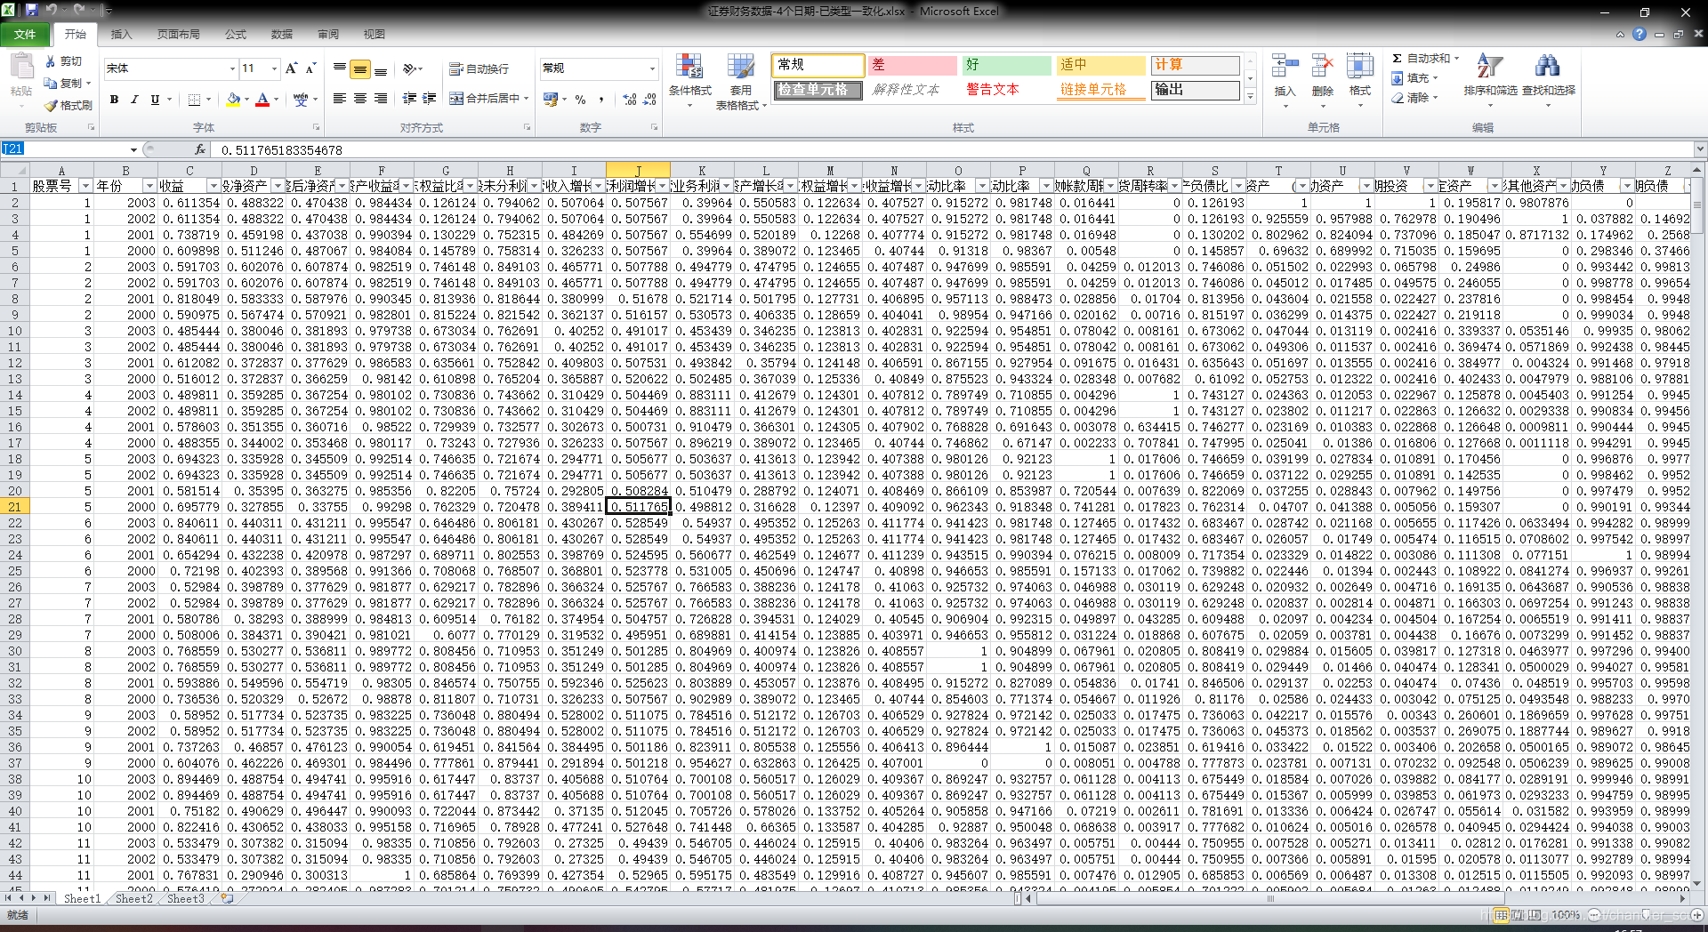Click AutoSum (自动求和) button
The width and height of the screenshot is (1708, 932).
1426,59
